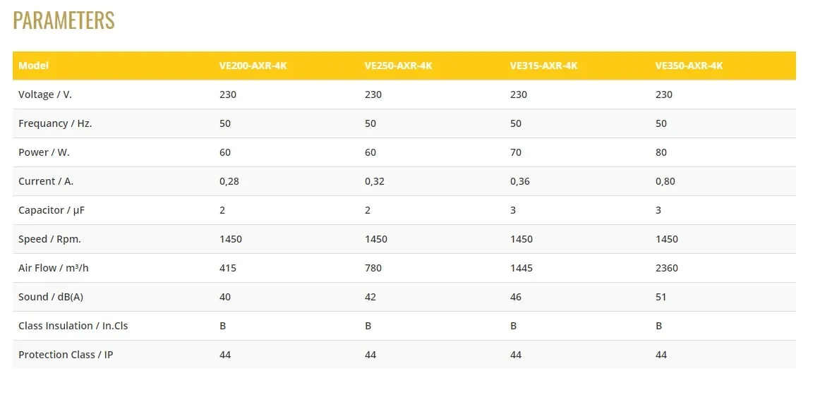Click the Current / A. row label
Image resolution: width=820 pixels, height=409 pixels.
tap(45, 181)
